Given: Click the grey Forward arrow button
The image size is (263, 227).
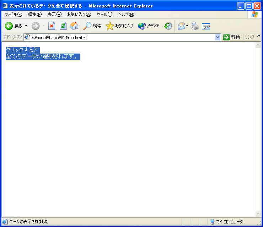Looking at the screenshot, I should 36,26.
